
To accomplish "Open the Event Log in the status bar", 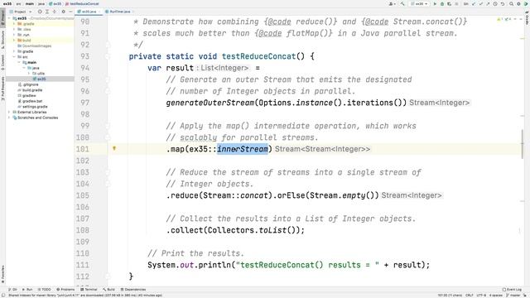I will click(x=512, y=290).
